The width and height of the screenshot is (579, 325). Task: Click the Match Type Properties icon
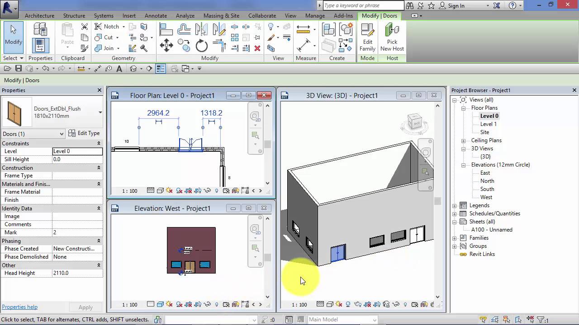click(85, 48)
